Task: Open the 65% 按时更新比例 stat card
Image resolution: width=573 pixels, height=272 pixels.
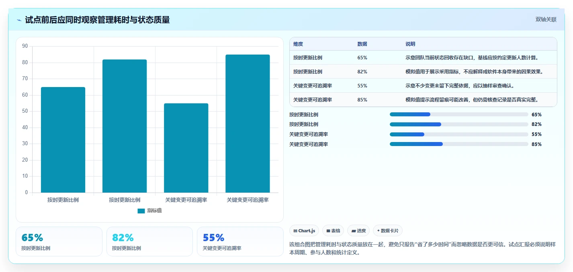Action: click(x=59, y=242)
